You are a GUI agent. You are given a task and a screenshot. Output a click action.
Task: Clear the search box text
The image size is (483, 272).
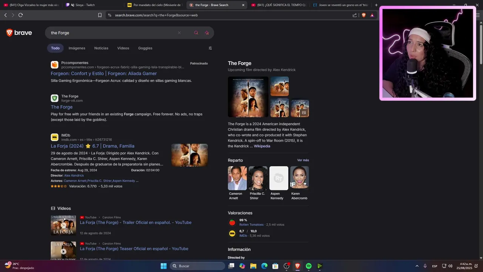point(179,33)
